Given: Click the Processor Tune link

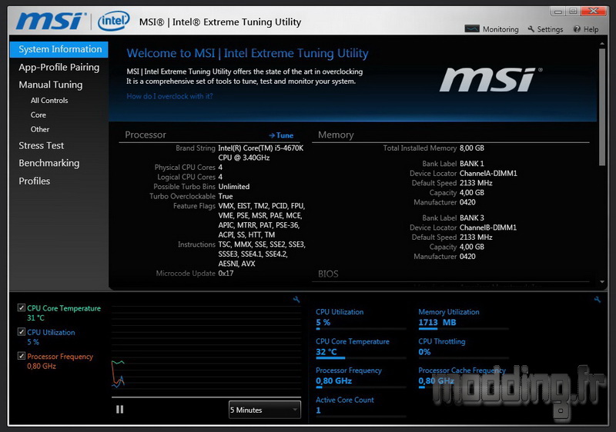Looking at the screenshot, I should tap(281, 135).
